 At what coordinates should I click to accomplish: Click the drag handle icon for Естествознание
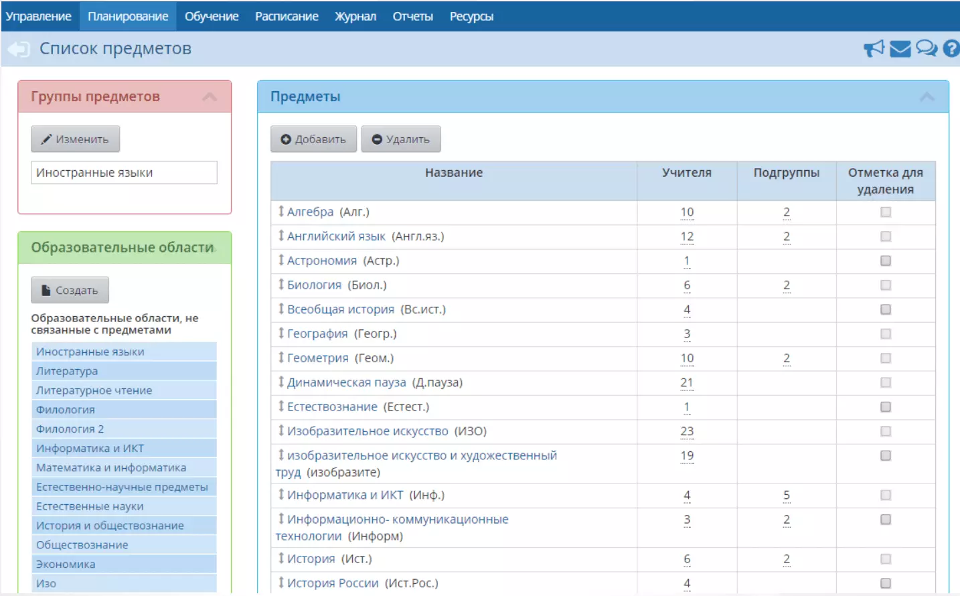tap(281, 406)
